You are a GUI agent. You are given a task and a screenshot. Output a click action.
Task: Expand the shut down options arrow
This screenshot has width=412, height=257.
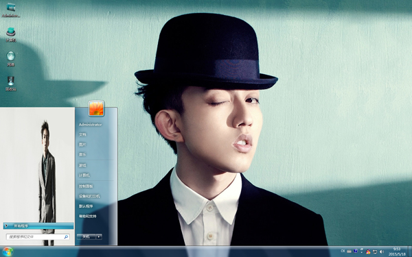point(99,237)
